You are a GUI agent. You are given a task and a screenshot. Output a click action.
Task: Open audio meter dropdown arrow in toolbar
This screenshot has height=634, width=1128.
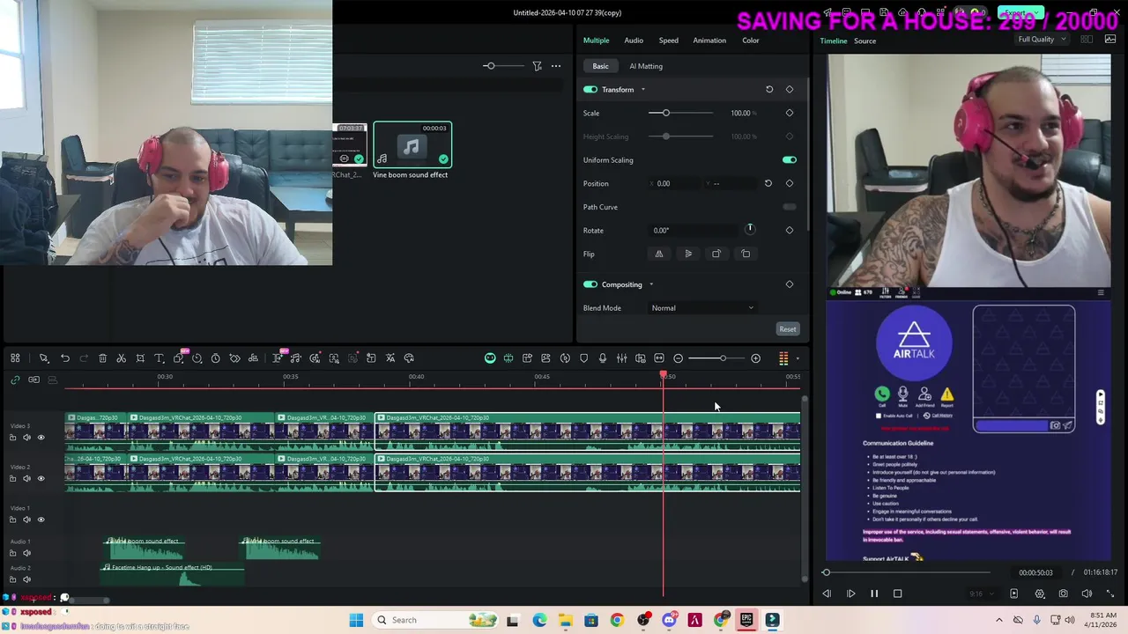[x=798, y=358]
